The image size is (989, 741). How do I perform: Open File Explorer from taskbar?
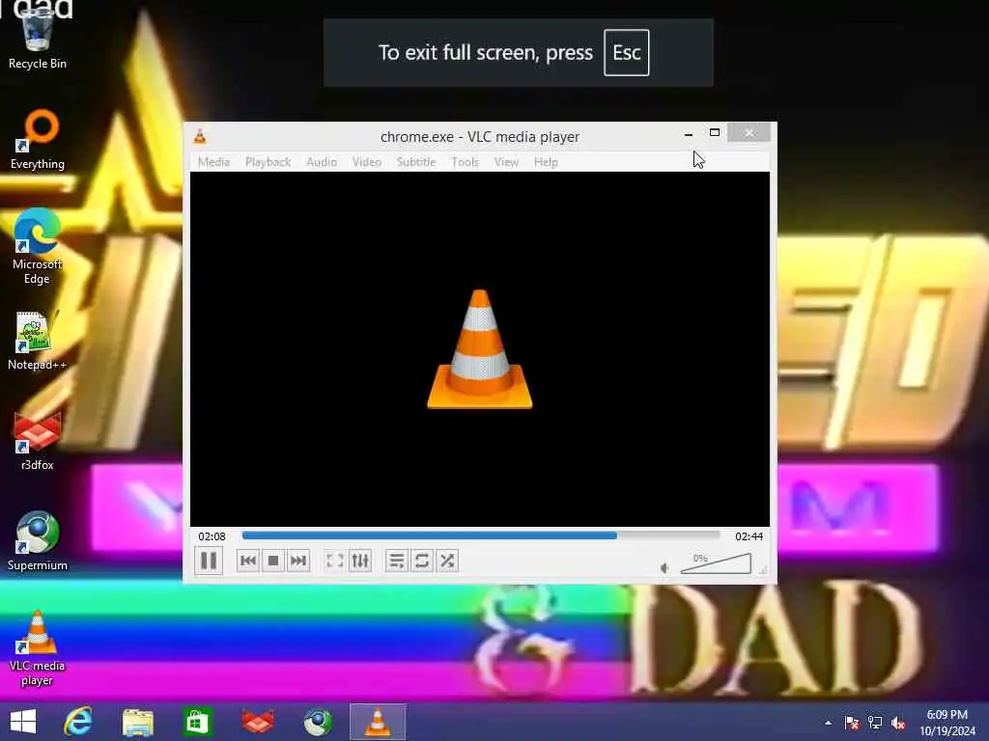137,722
